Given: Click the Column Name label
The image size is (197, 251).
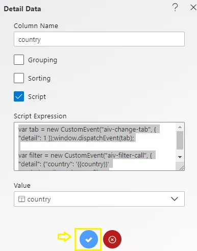Looking at the screenshot, I should 36,26.
